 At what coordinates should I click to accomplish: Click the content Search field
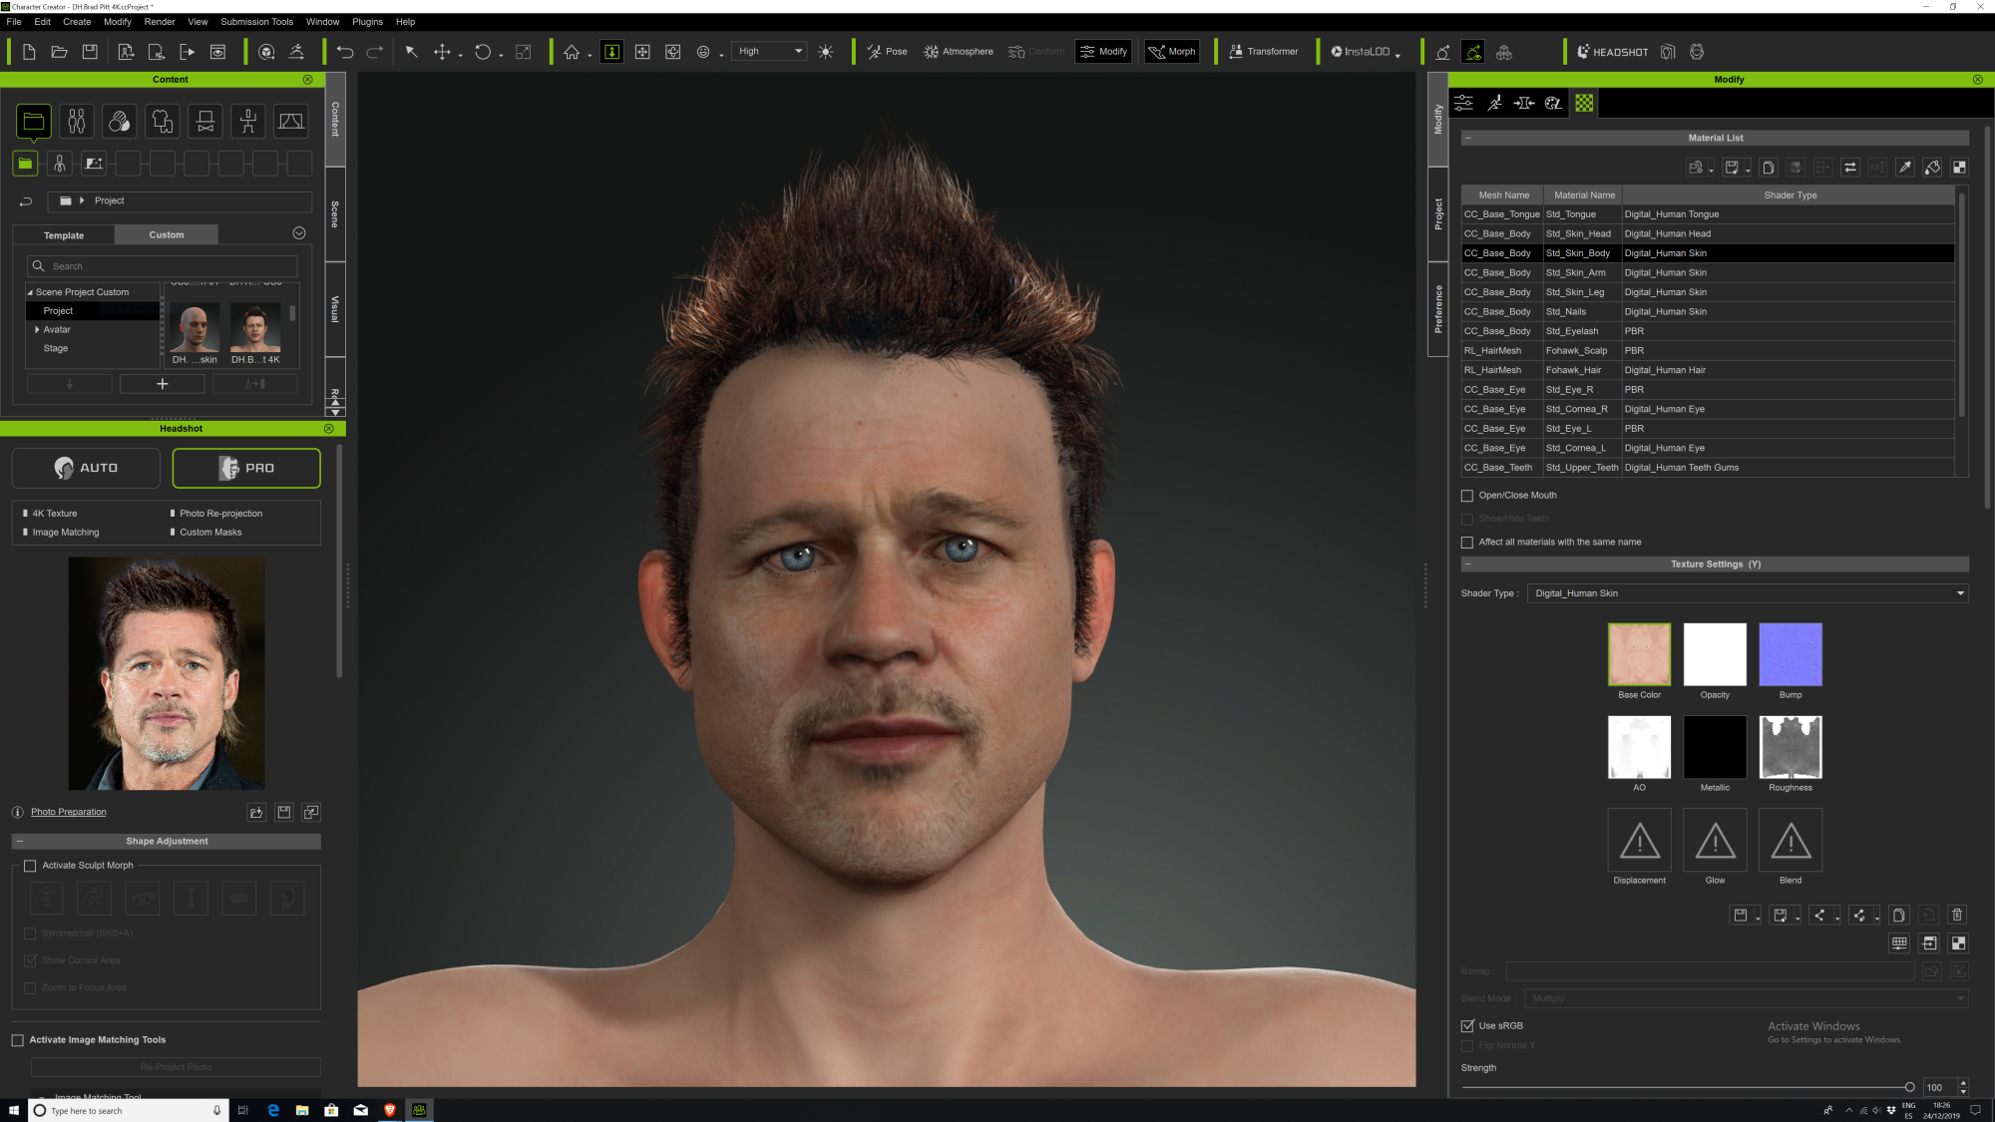point(162,266)
